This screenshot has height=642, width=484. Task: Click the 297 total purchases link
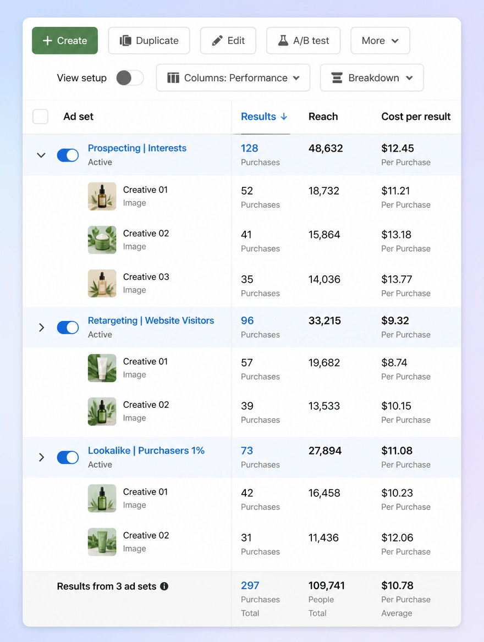tap(250, 585)
